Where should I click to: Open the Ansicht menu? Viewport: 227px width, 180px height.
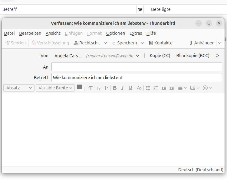[53, 33]
